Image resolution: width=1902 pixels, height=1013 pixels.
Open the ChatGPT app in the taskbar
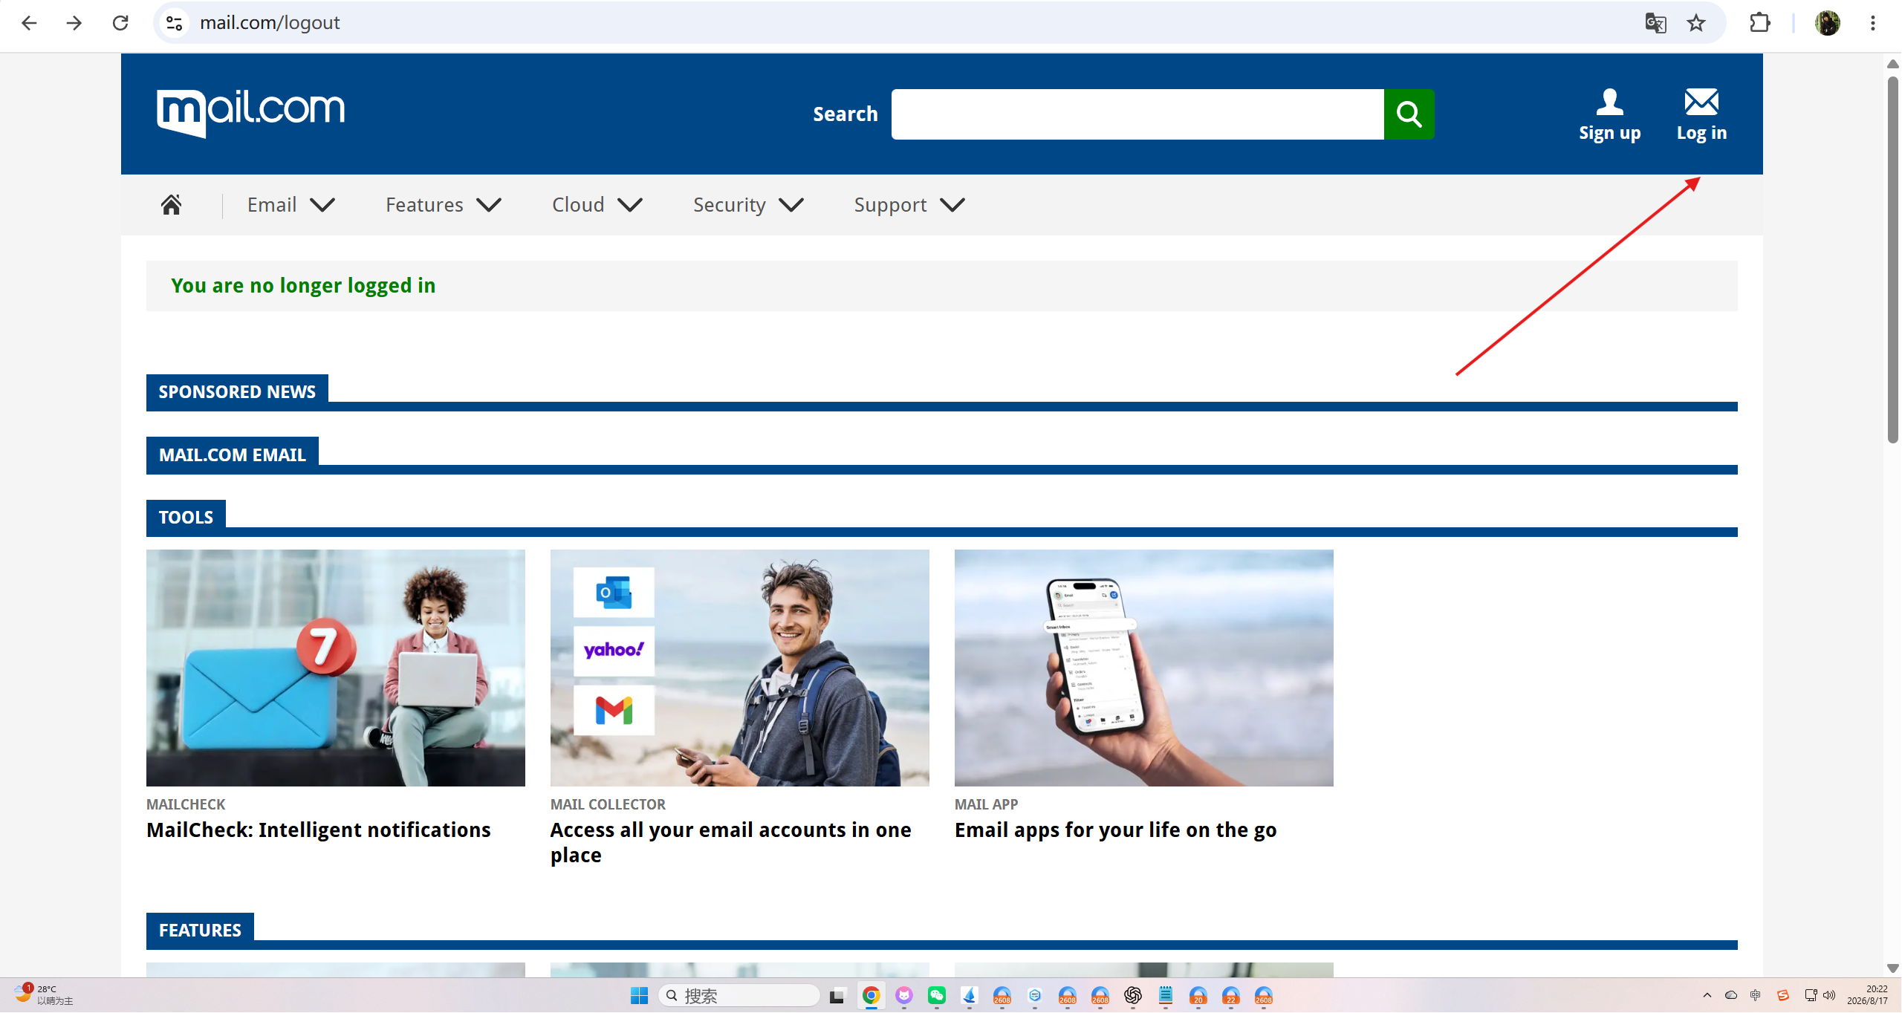[1132, 996]
